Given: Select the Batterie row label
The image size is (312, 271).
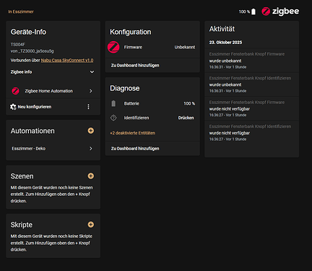Looking at the screenshot, I should tap(131, 103).
